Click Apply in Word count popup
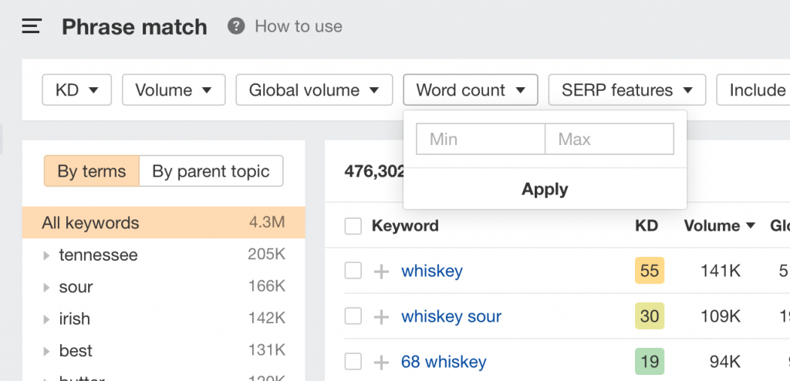This screenshot has width=790, height=381. (545, 189)
